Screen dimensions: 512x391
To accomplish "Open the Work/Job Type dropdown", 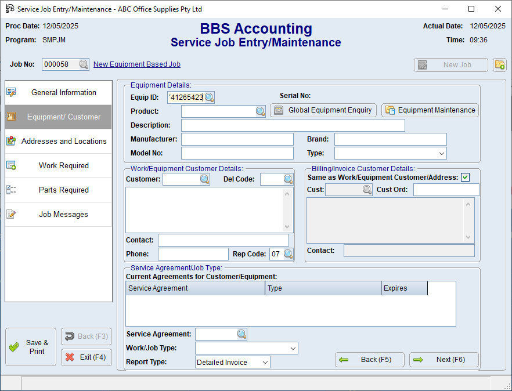I will pyautogui.click(x=293, y=348).
